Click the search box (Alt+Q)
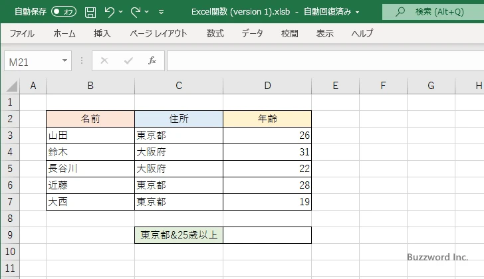The height and width of the screenshot is (279, 484). click(x=433, y=12)
